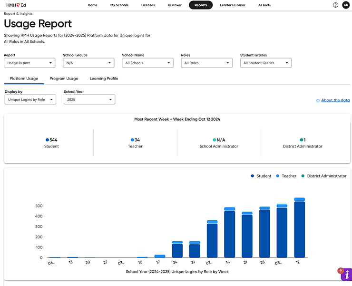Viewport: 352px width, 286px height.
Task: Click the HMH Ed logo
Action: pyautogui.click(x=16, y=5)
